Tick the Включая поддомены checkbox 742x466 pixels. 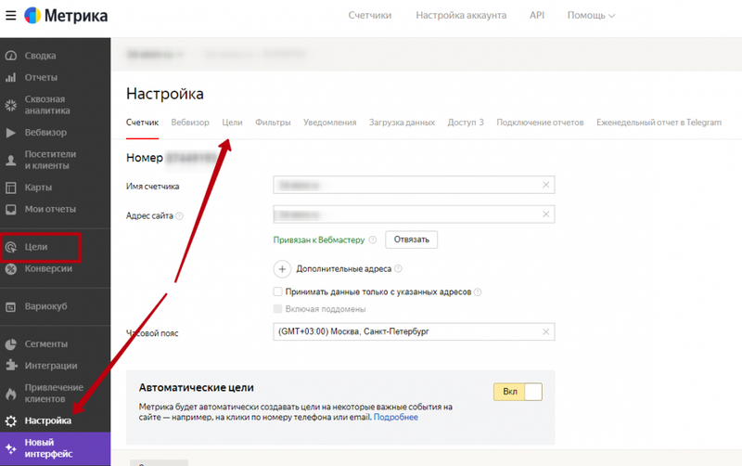(x=277, y=309)
